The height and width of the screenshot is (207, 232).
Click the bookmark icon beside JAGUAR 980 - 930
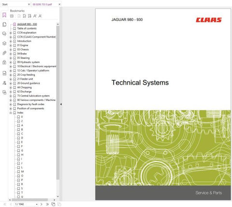coord(14,24)
